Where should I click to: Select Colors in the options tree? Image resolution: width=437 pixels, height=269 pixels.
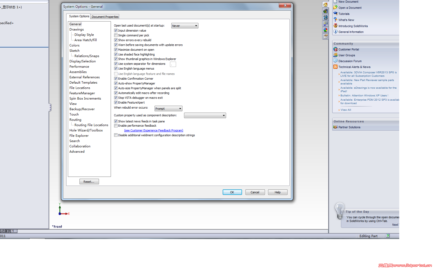74,45
